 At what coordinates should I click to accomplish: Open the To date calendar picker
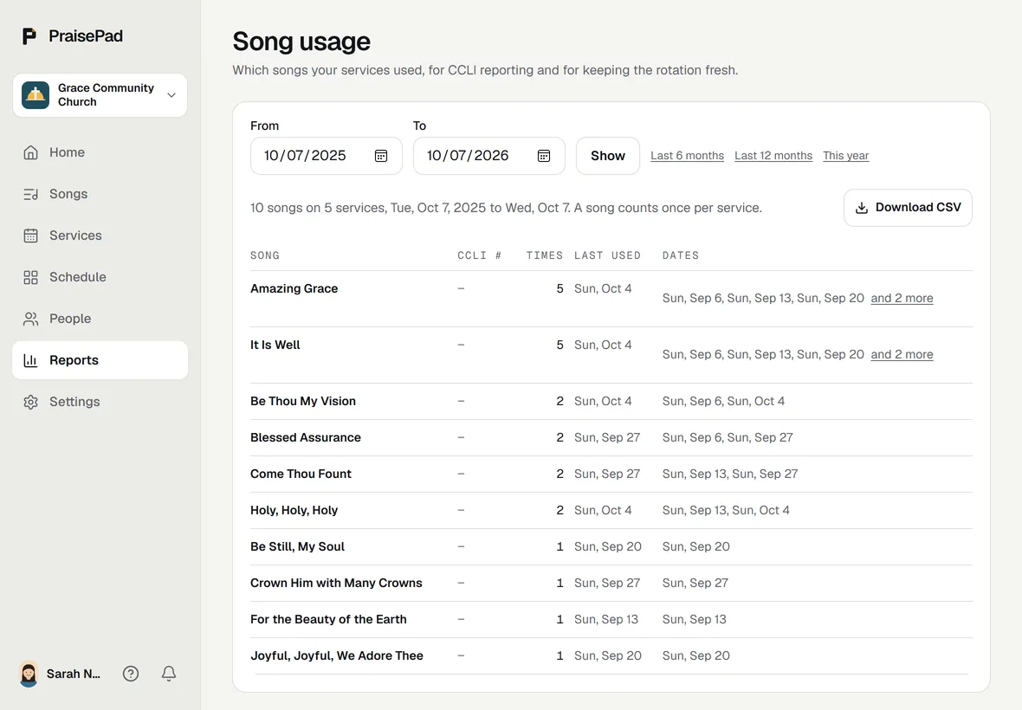544,156
